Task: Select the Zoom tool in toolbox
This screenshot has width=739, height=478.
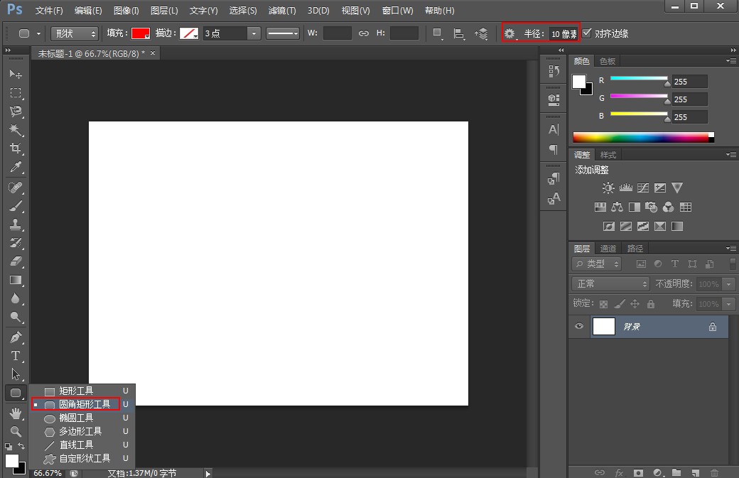Action: click(15, 431)
